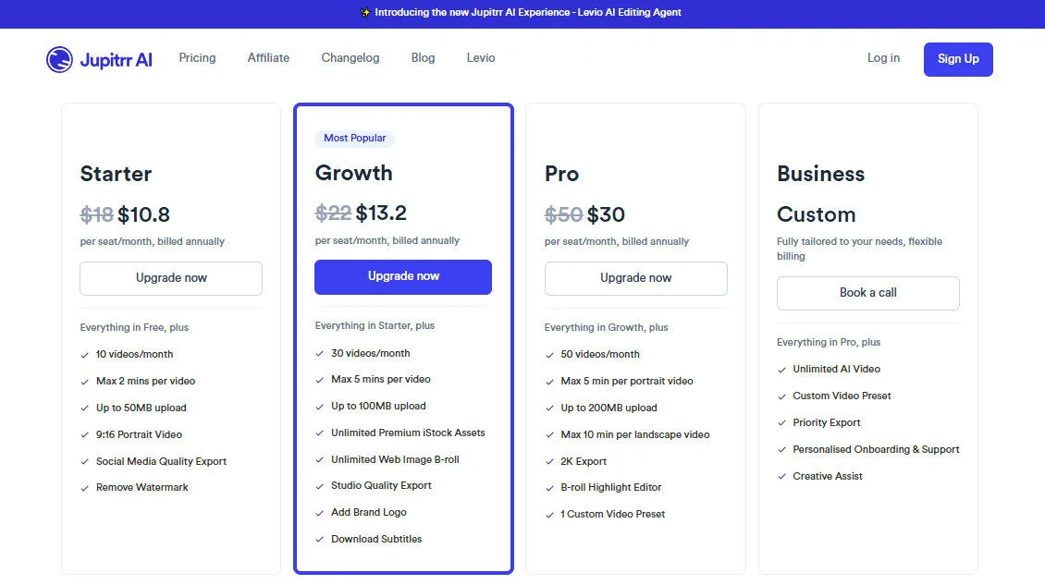Open the Affiliate page

coord(267,57)
